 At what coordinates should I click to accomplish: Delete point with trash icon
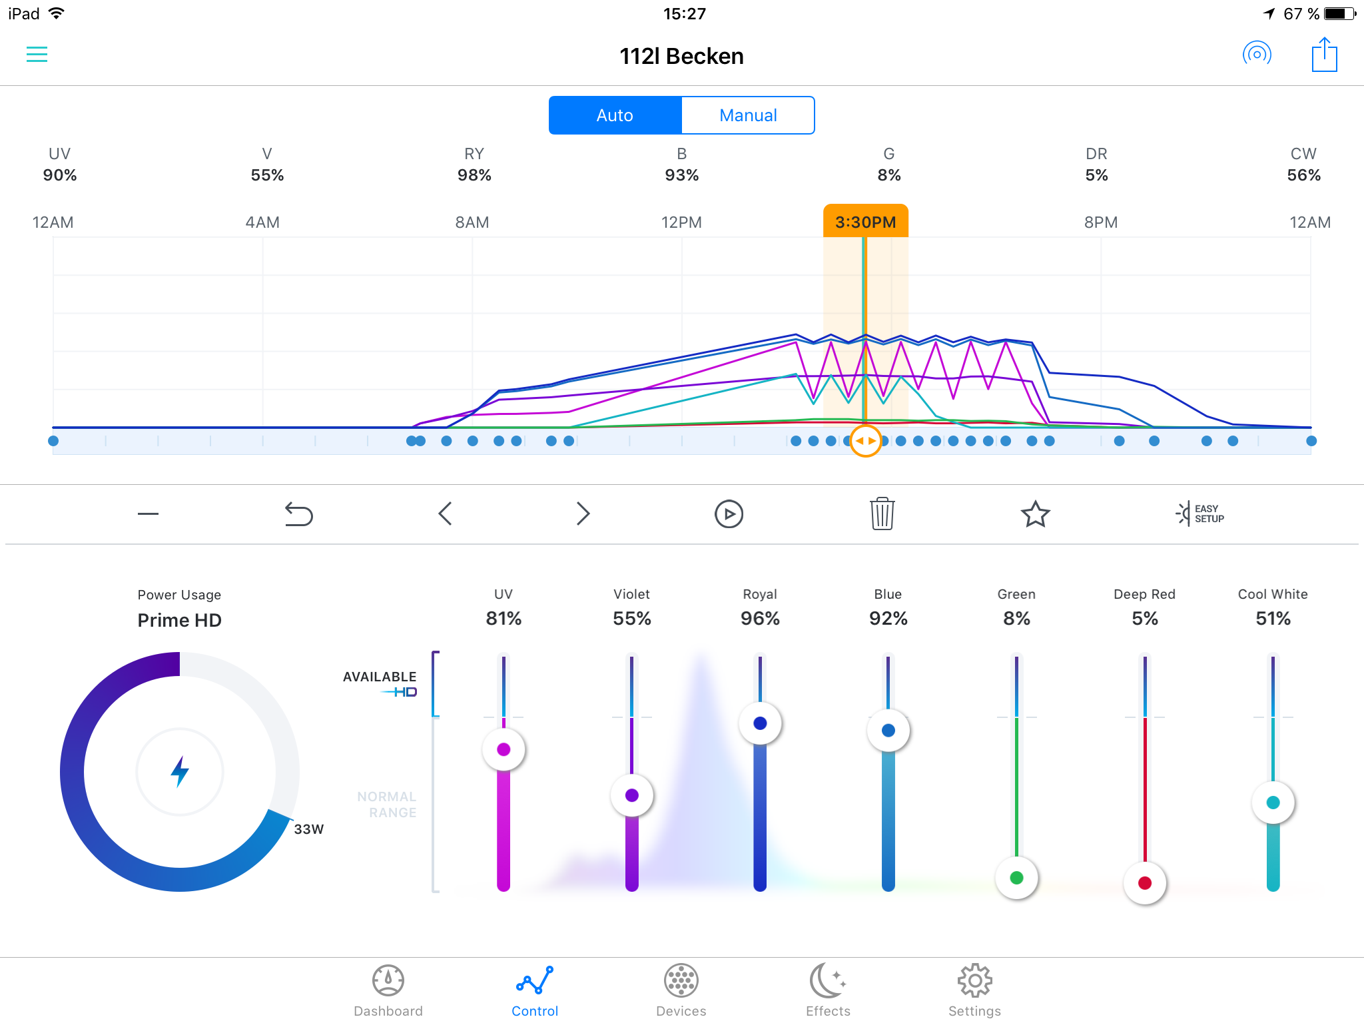[882, 513]
